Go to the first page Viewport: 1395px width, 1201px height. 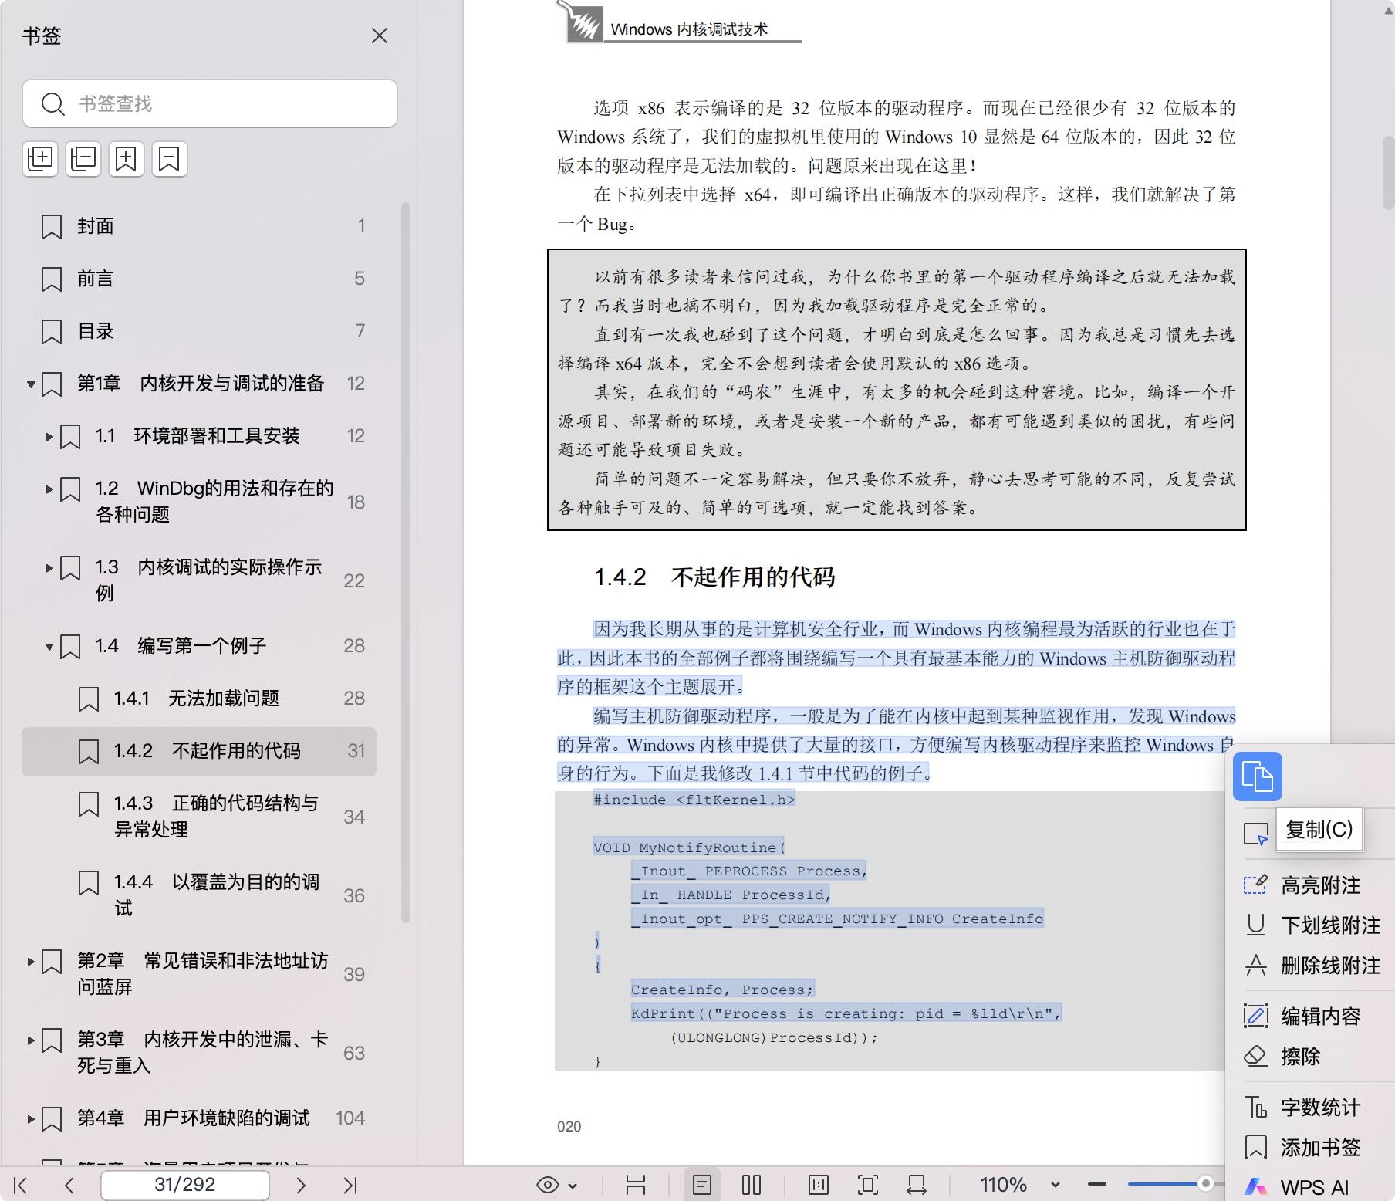click(21, 1185)
